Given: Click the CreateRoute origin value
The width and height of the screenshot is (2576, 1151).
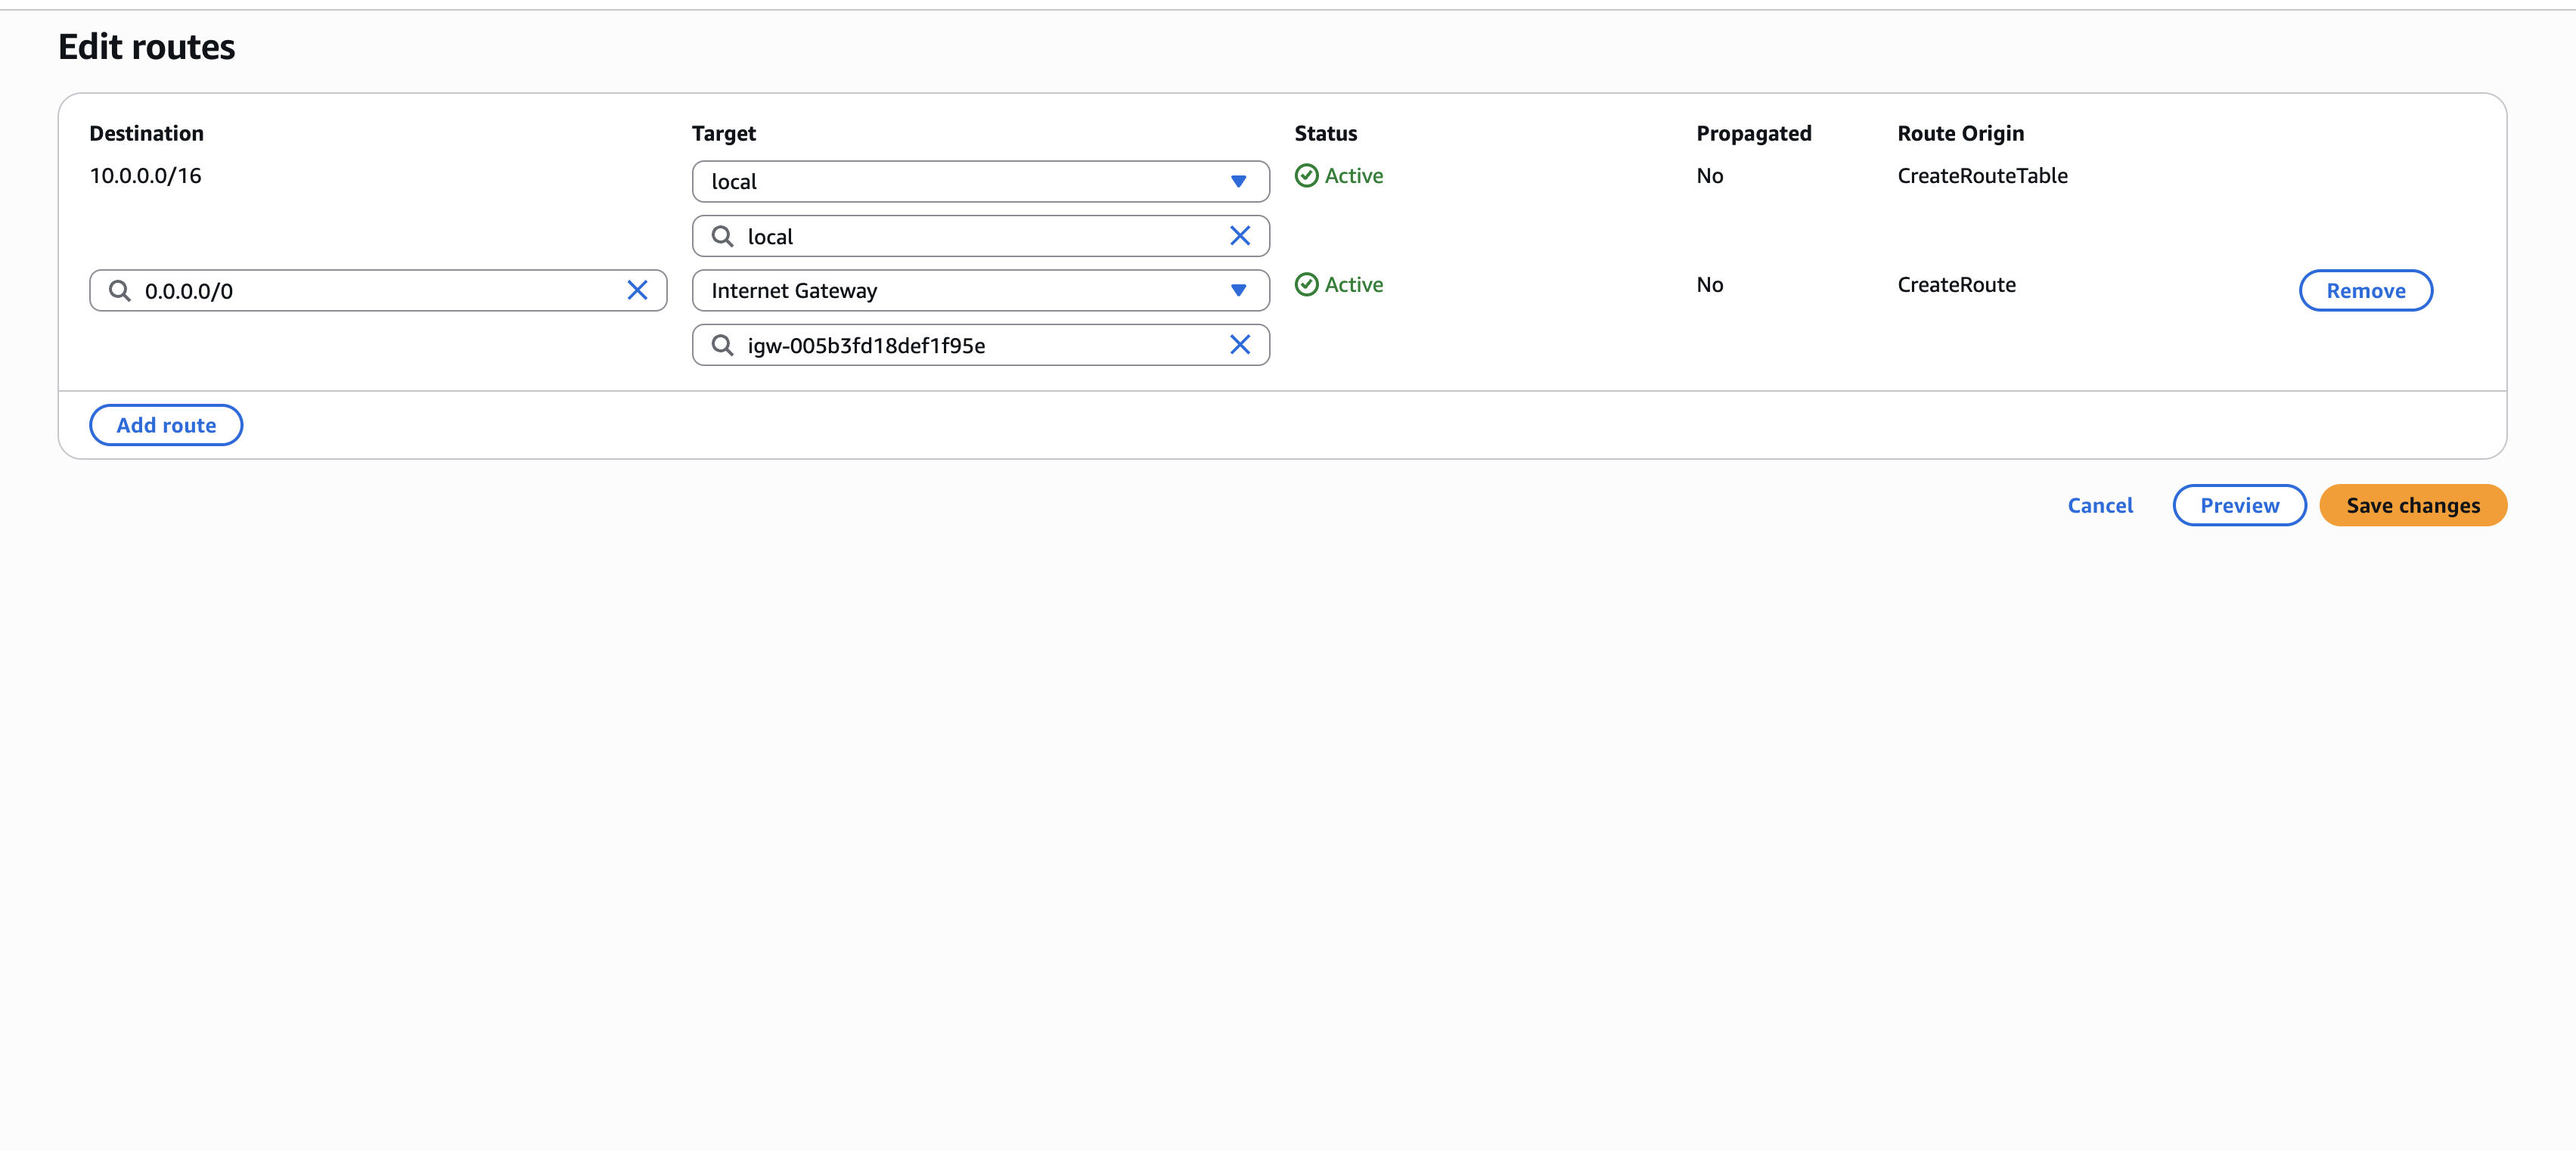Looking at the screenshot, I should (x=1956, y=285).
